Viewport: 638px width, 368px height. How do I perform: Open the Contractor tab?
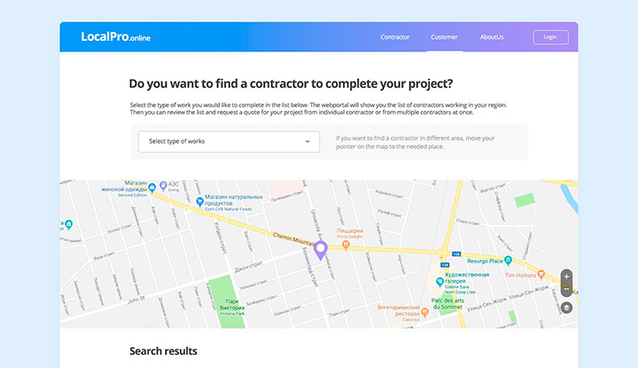coord(395,37)
